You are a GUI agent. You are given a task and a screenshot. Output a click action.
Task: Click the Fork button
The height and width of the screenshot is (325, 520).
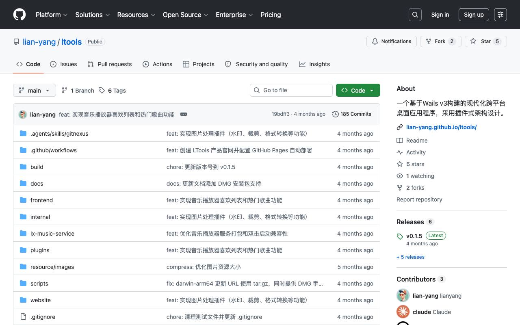click(441, 41)
